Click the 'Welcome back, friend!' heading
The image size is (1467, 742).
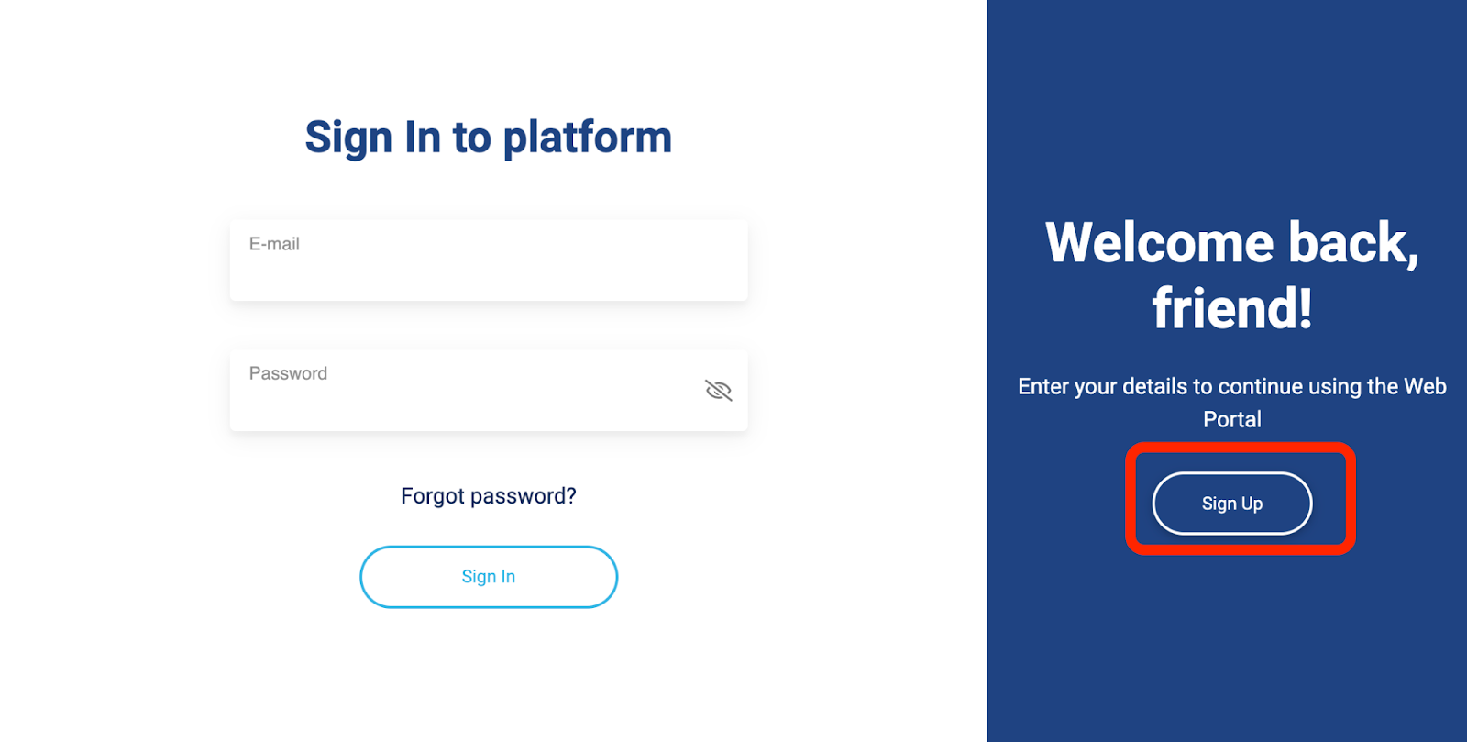click(x=1232, y=275)
